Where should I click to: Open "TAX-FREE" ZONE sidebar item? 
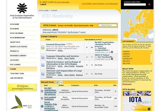(x=22, y=74)
